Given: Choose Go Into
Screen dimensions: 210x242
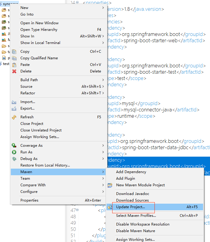Looking at the screenshot, I should tap(58, 14).
